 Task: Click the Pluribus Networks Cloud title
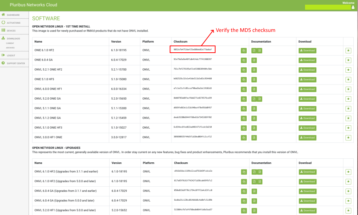pyautogui.click(x=33, y=5)
